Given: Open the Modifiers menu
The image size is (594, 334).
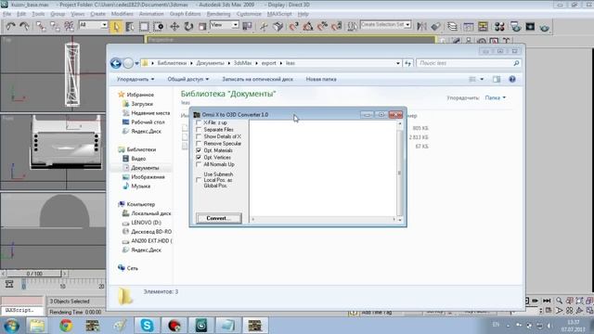Looking at the screenshot, I should 122,14.
